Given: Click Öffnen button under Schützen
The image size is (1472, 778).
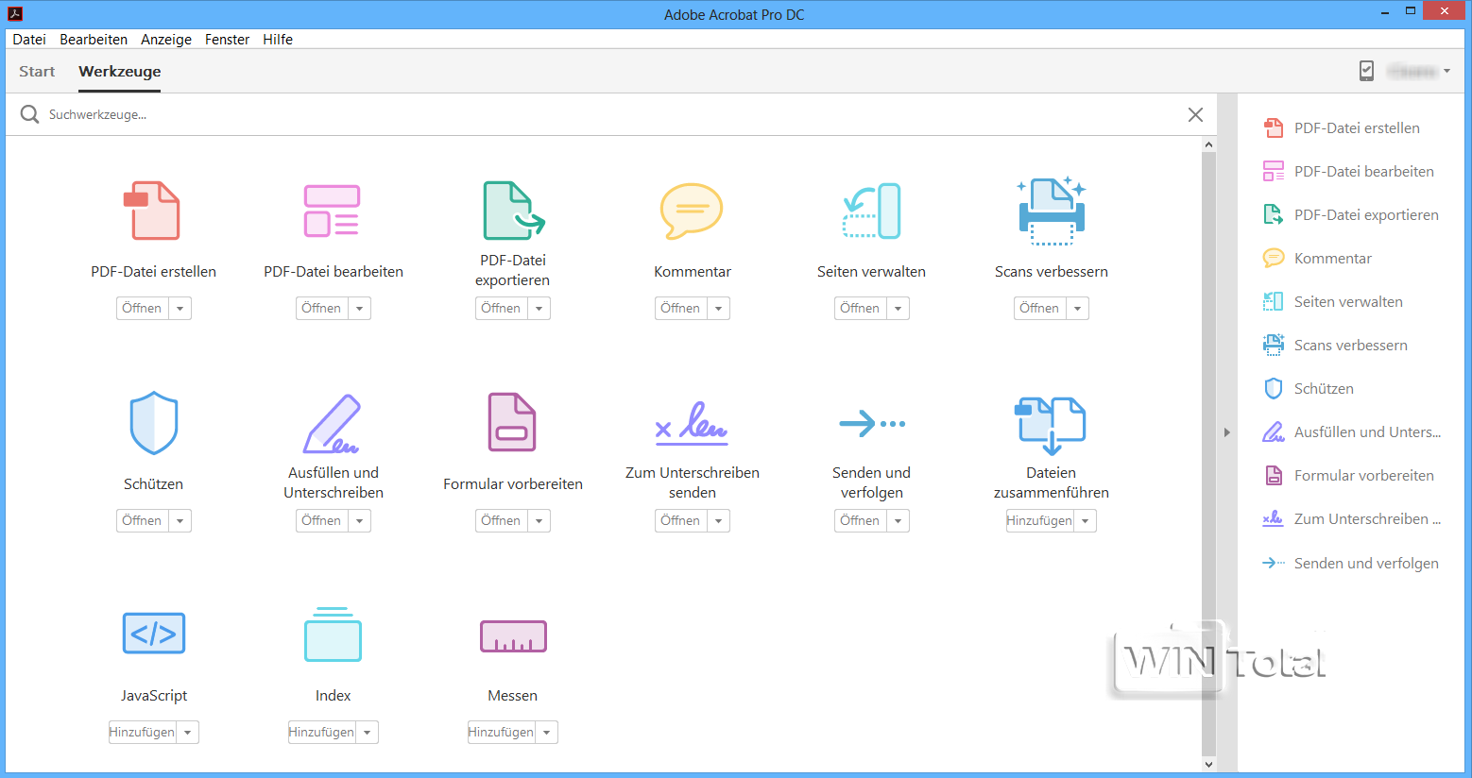Looking at the screenshot, I should (142, 521).
